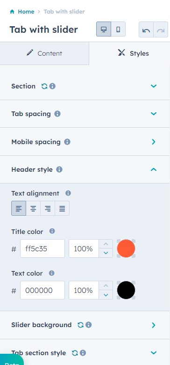
Task: Open info tooltip for Mobile spacing
Action: [x=67, y=142]
